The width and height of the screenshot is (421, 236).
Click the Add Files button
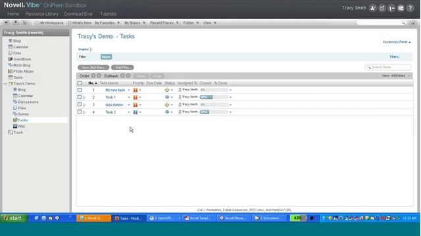click(122, 68)
